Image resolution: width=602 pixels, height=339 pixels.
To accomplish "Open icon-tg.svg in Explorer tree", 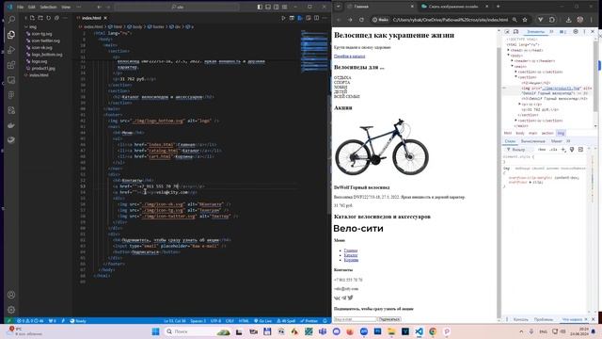I will 41,34.
